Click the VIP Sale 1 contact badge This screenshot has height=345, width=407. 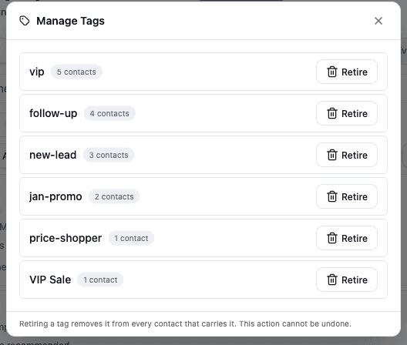click(100, 280)
